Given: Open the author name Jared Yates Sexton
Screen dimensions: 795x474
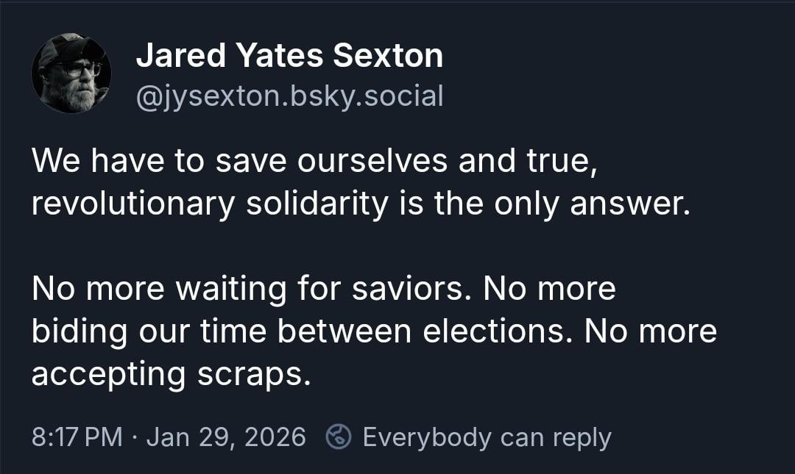Looking at the screenshot, I should [289, 56].
